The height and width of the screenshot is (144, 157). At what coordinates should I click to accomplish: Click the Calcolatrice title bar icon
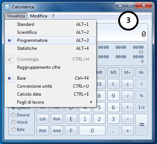pos(7,7)
